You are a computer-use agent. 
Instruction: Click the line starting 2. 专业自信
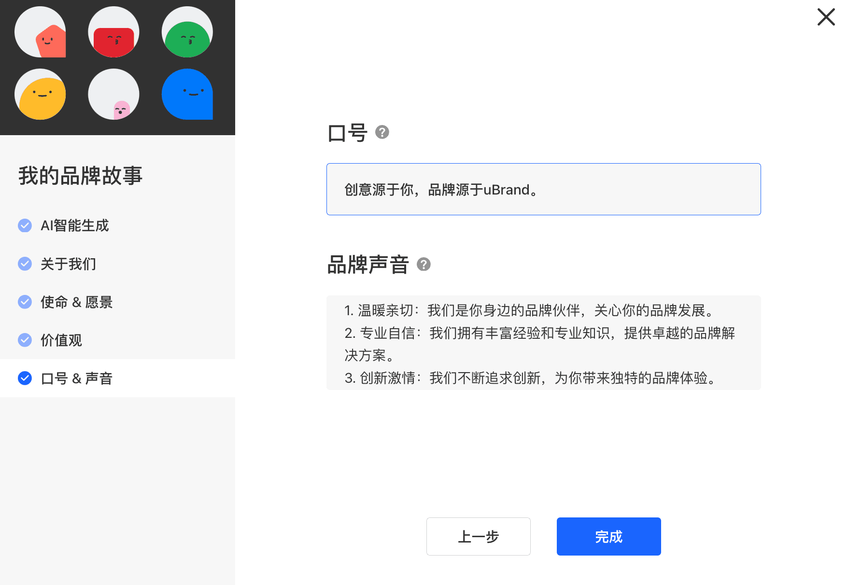540,344
